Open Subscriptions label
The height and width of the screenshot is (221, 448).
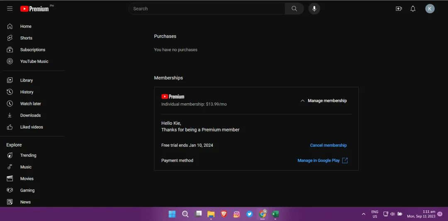pos(33,50)
